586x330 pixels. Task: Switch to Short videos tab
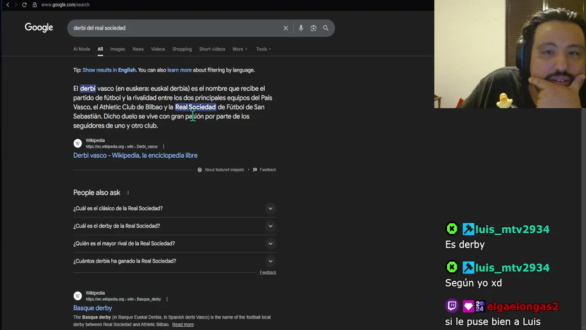pyautogui.click(x=212, y=49)
